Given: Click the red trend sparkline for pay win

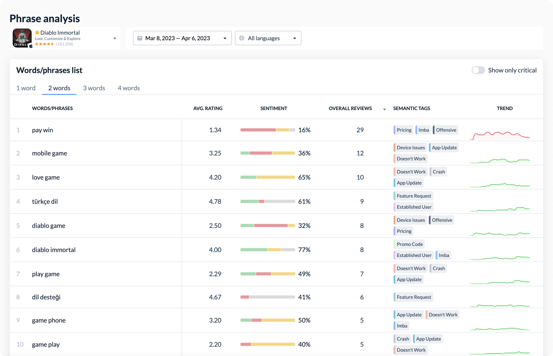Looking at the screenshot, I should coord(500,135).
